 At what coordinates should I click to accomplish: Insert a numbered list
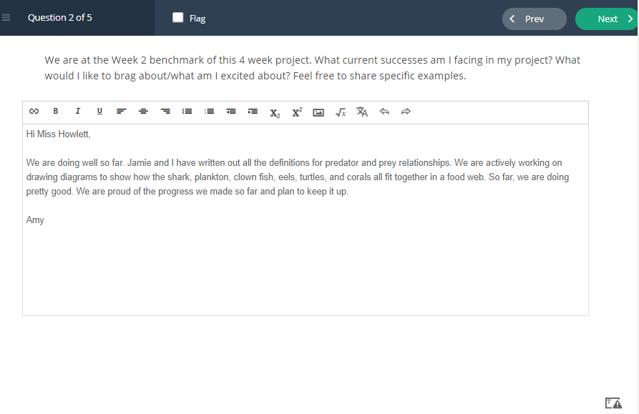[209, 111]
